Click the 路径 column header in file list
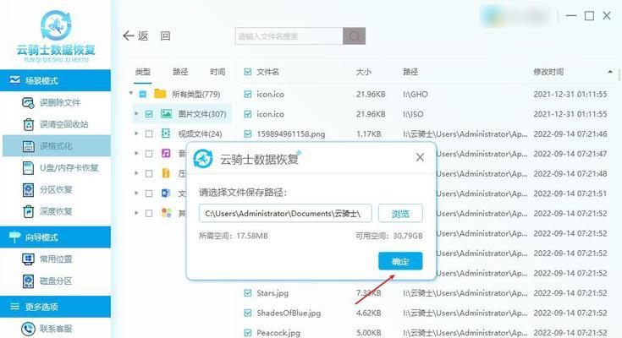This screenshot has width=622, height=338. point(410,72)
